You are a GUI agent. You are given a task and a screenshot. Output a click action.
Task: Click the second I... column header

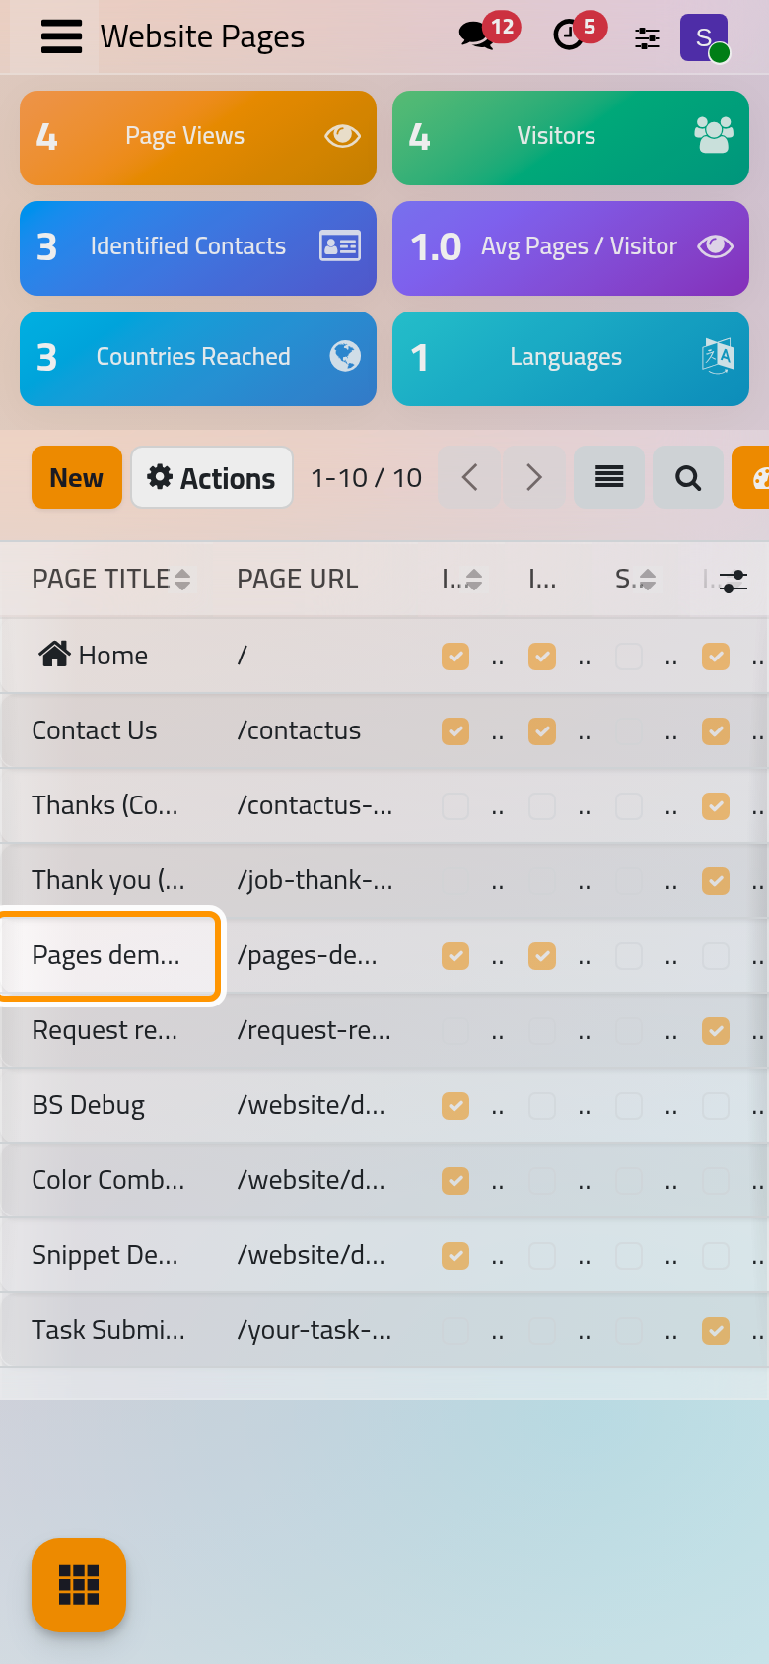tap(542, 580)
